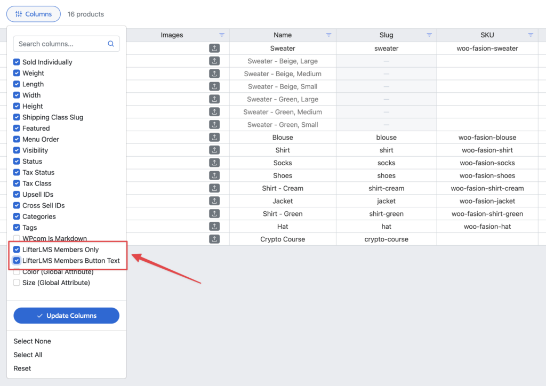The width and height of the screenshot is (546, 386).
Task: Uncheck the Tags column checkbox
Action: click(x=17, y=227)
